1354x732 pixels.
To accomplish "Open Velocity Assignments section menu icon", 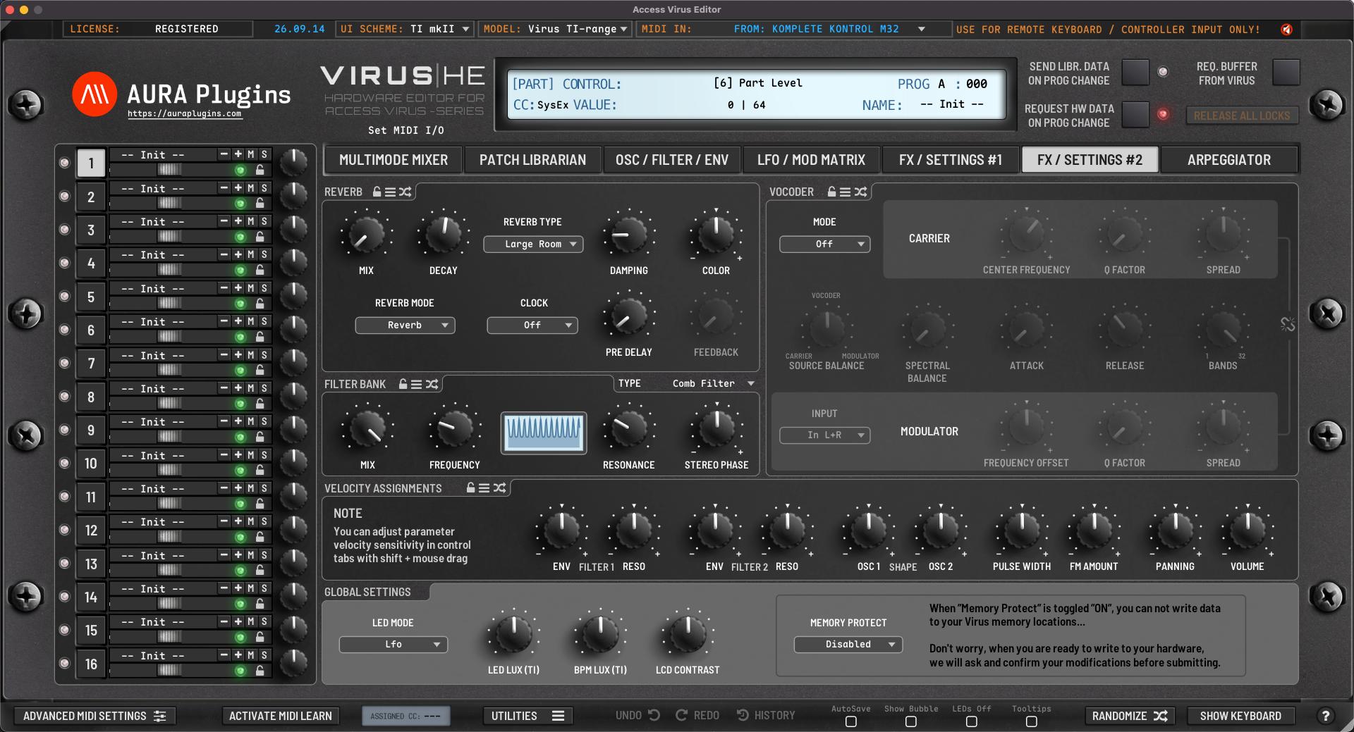I will [x=484, y=488].
